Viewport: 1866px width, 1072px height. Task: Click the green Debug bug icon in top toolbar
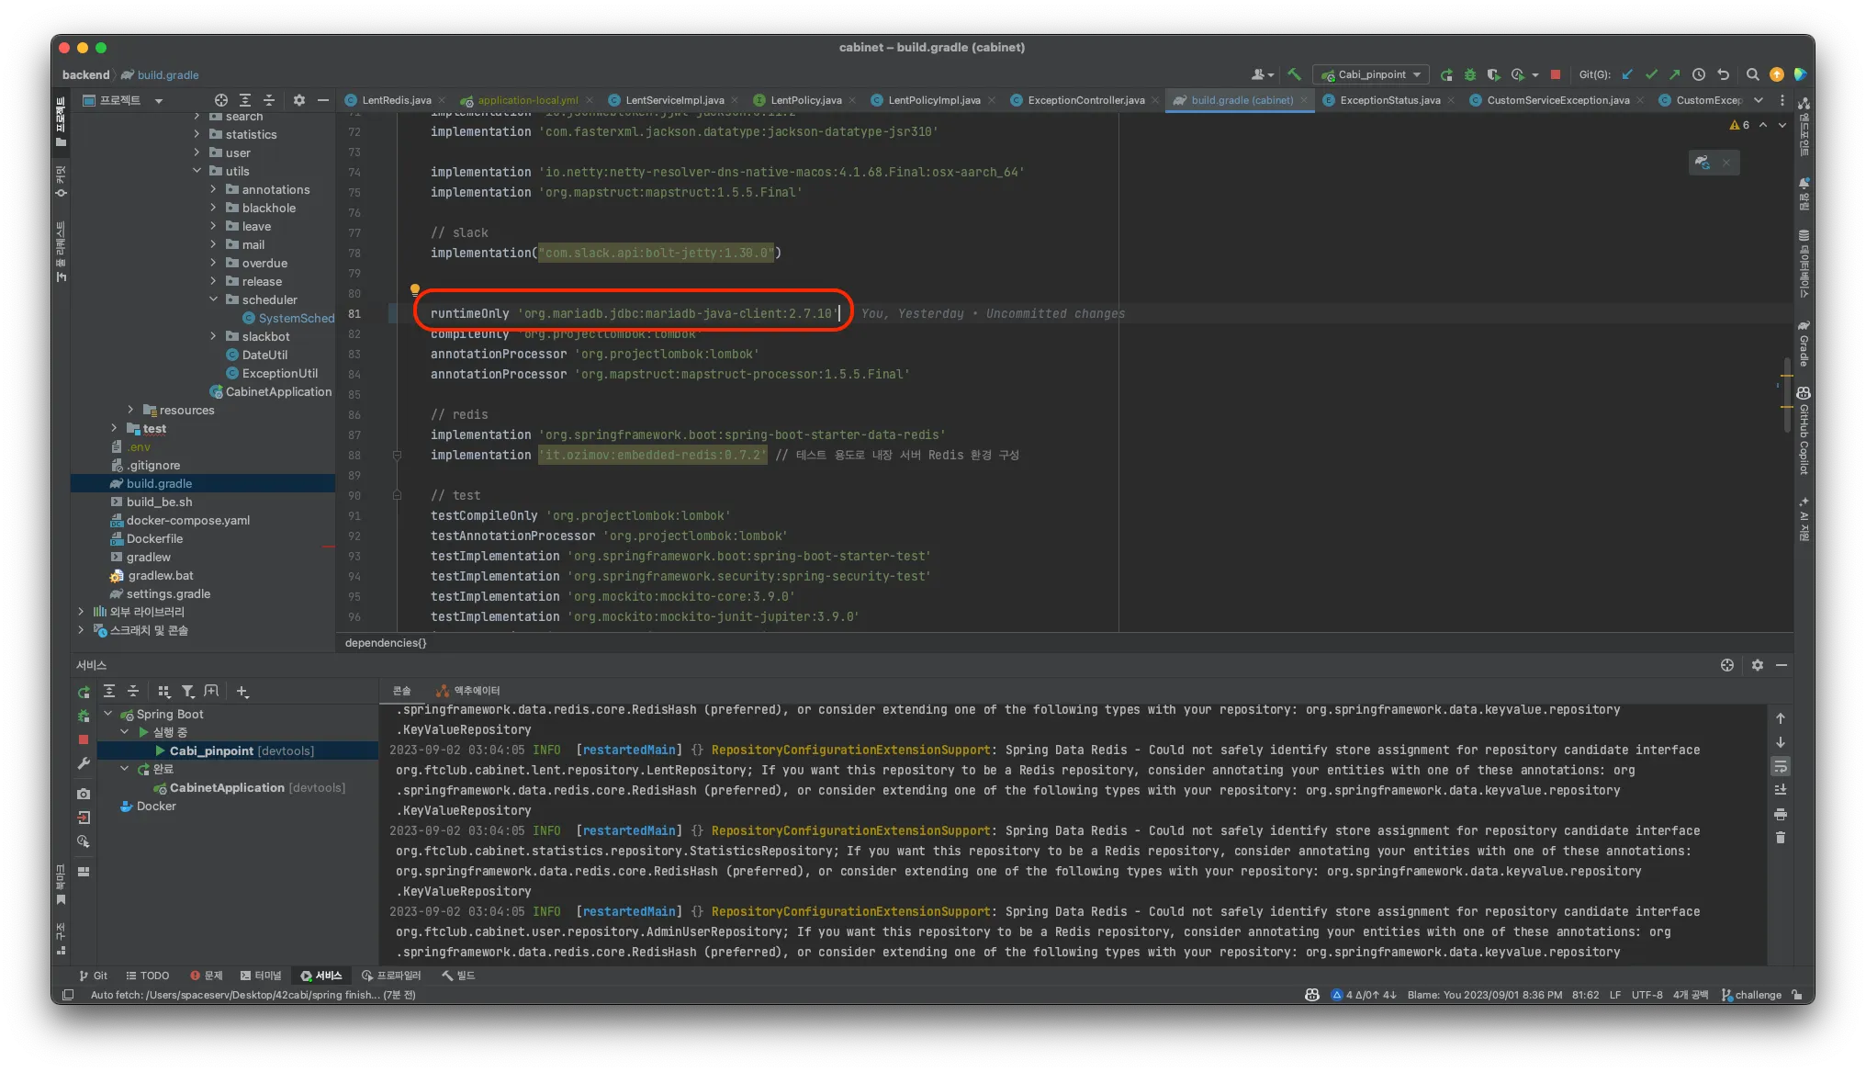(x=1469, y=74)
